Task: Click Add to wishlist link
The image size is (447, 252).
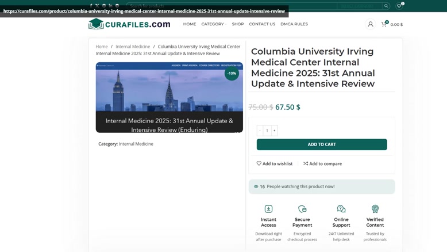Action: click(x=275, y=163)
